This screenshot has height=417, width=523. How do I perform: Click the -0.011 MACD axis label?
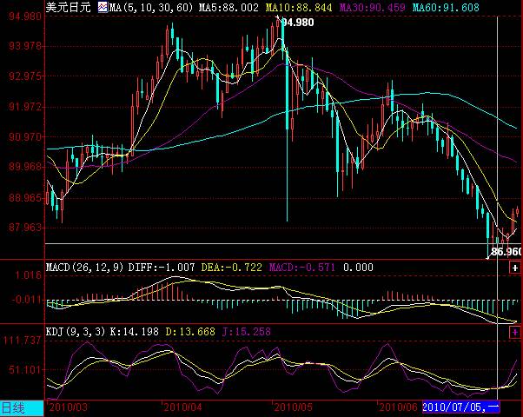coord(27,299)
